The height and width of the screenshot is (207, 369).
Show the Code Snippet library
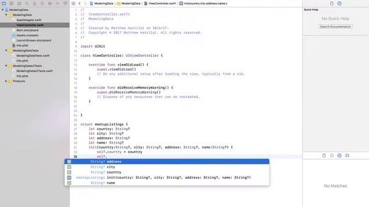332,155
